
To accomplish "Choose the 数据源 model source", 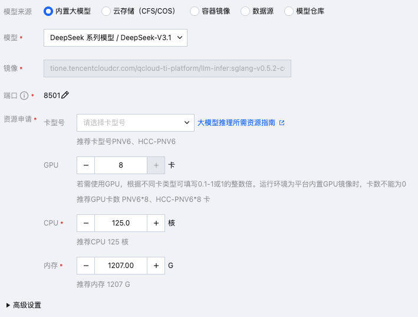I will 245,11.
